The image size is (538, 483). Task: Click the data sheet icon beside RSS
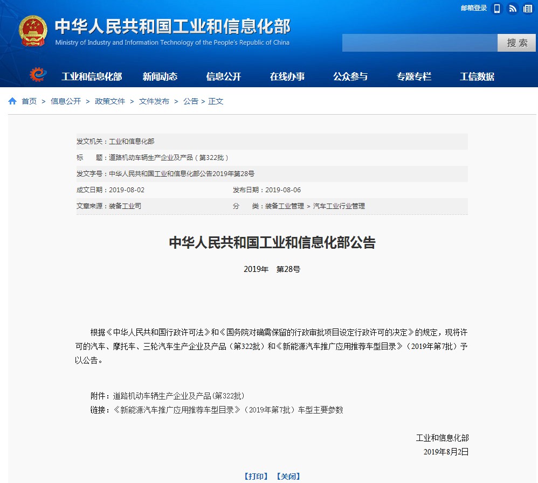pyautogui.click(x=528, y=8)
